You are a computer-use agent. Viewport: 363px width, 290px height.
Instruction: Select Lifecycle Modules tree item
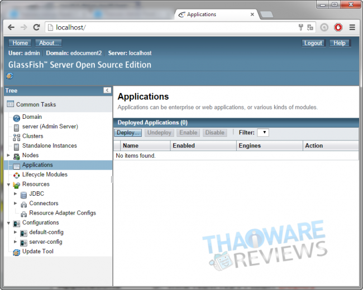[x=45, y=175]
